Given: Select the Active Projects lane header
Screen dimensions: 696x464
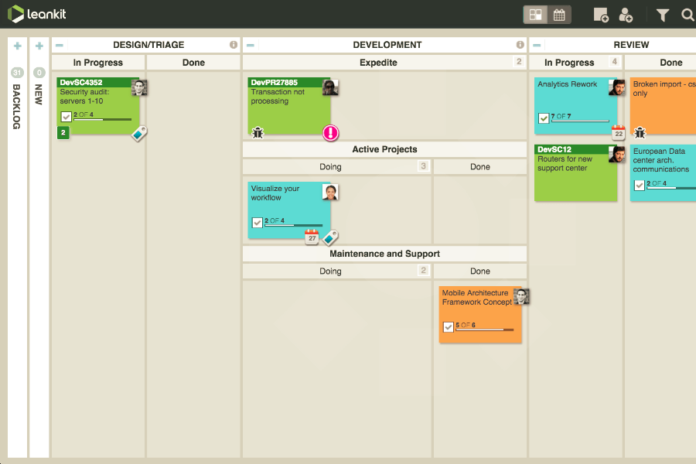Looking at the screenshot, I should click(x=384, y=149).
